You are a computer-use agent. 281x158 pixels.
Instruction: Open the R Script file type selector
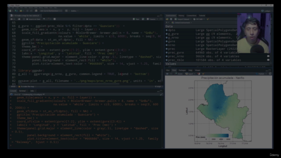coord(158,86)
